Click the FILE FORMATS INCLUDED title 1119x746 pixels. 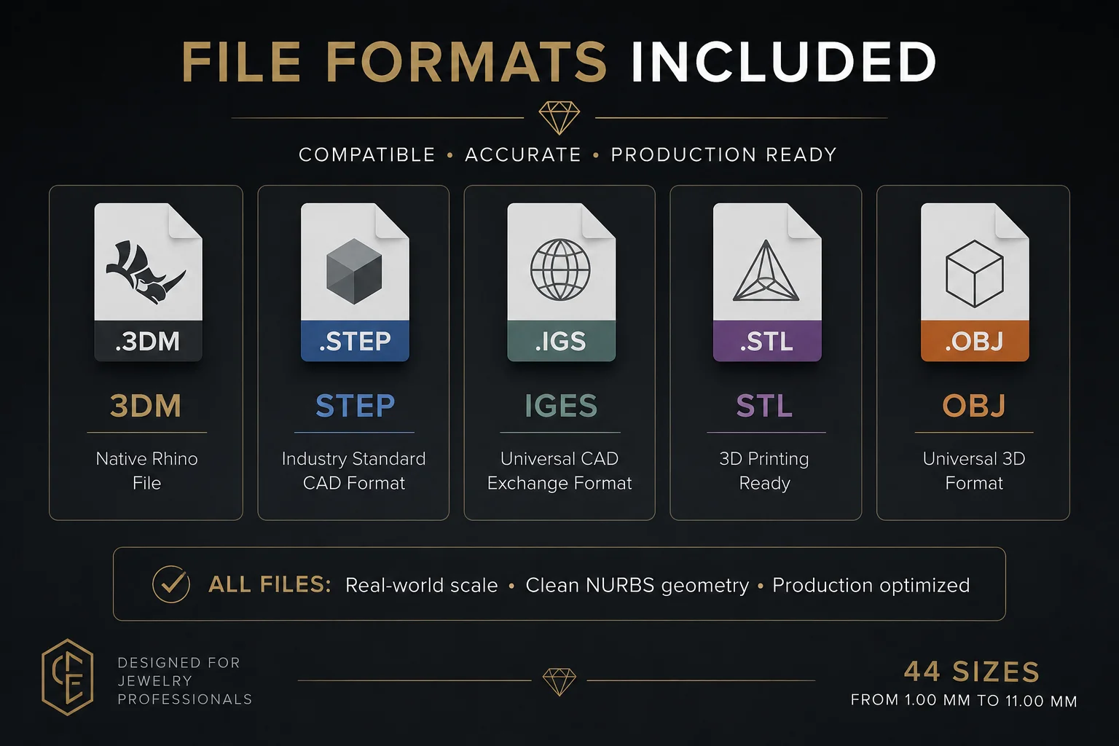(559, 62)
